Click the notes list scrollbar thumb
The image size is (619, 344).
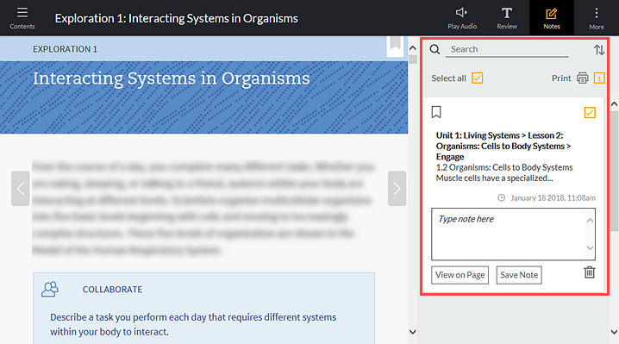coord(614,171)
